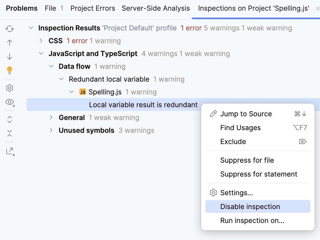Screen dimensions: 320x240
Task: Open export results icon at sidebar bottom
Action: point(10,151)
